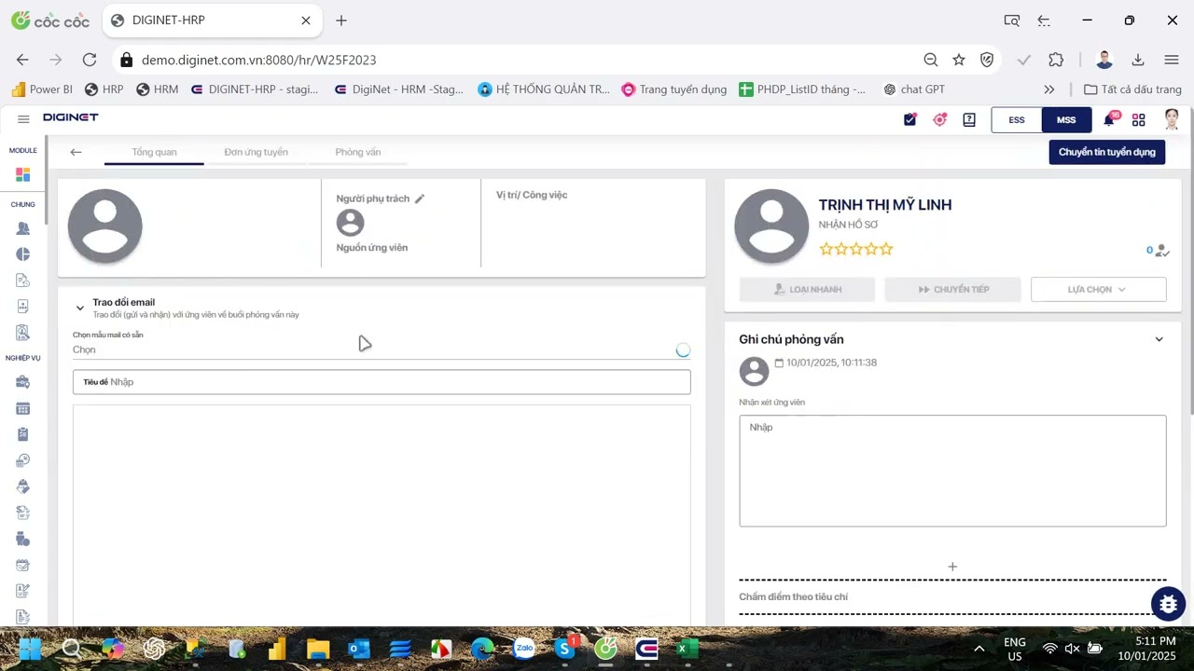Reload the page with the refresh icon

click(90, 60)
